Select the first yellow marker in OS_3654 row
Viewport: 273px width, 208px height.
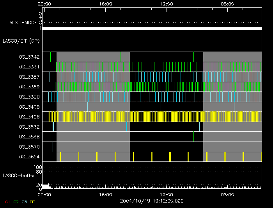click(60, 156)
